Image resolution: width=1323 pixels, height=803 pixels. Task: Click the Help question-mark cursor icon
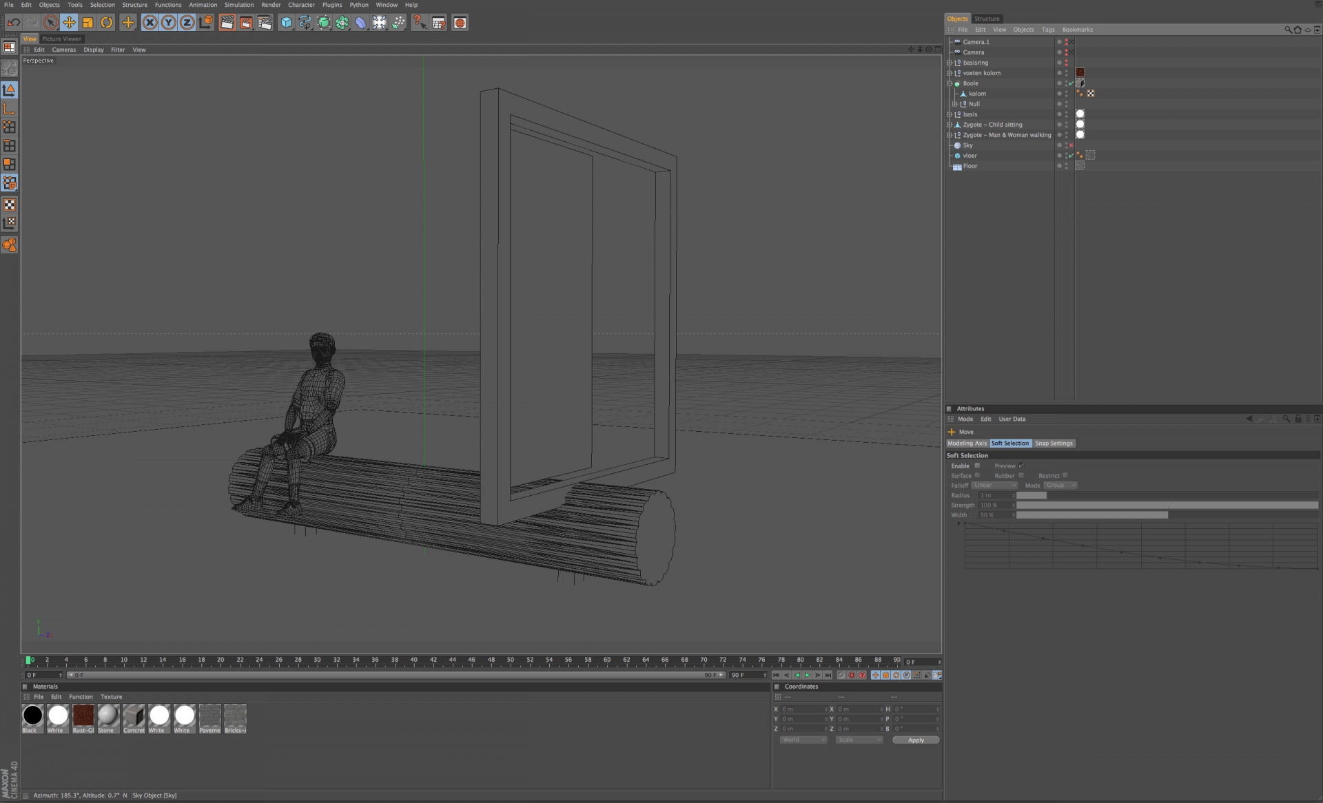[419, 23]
